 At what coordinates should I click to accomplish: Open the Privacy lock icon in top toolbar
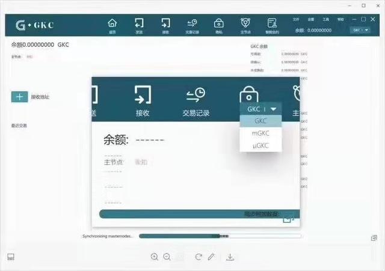pos(219,25)
